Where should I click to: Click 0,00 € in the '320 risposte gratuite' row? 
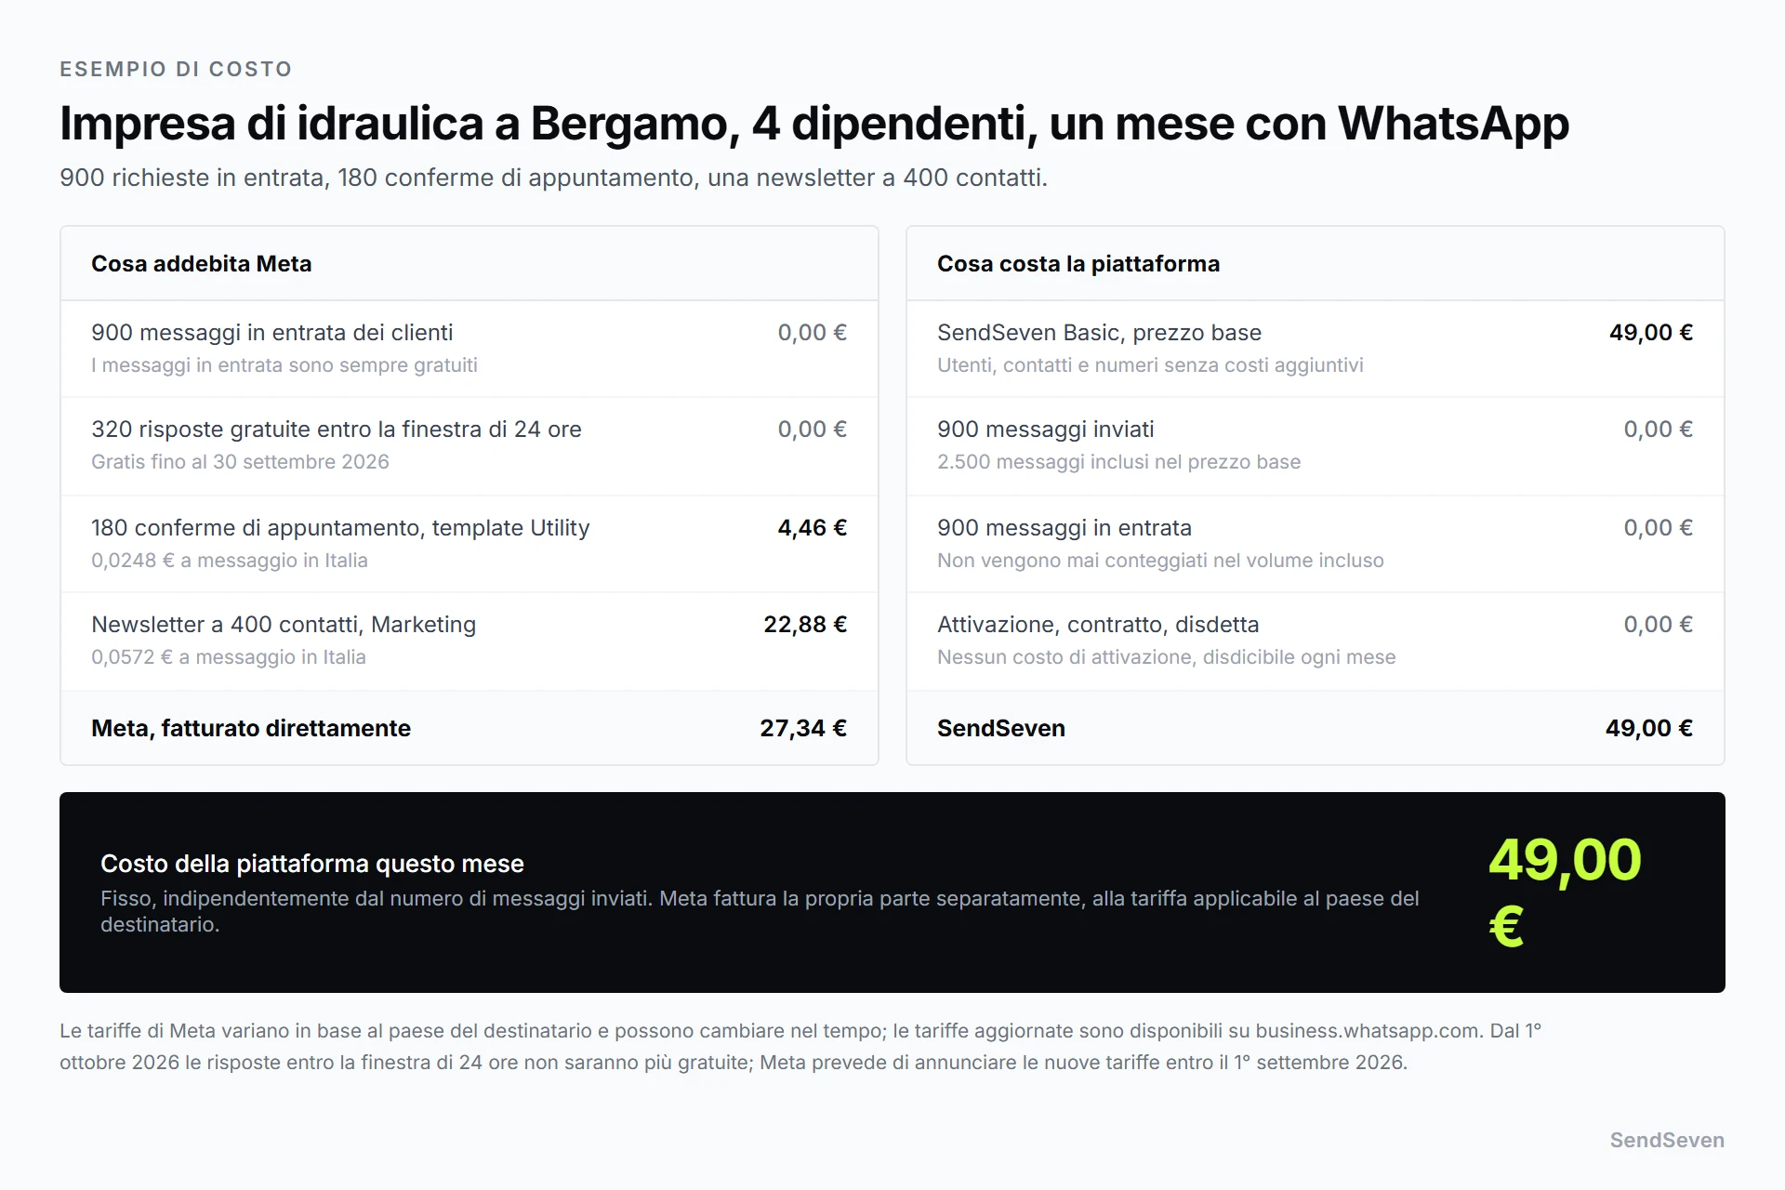click(x=813, y=430)
